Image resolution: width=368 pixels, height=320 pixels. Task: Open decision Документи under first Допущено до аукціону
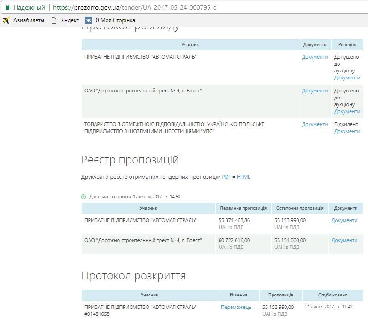347,78
